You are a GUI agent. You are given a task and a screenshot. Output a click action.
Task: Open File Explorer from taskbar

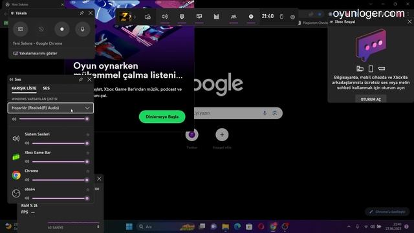226,227
